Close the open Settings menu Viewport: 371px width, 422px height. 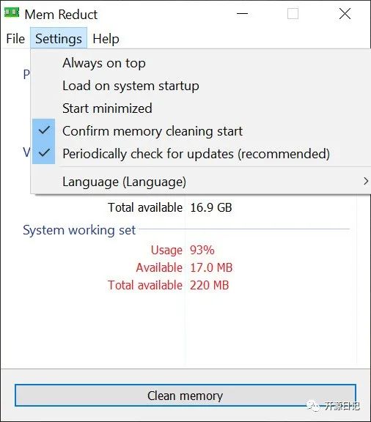pyautogui.click(x=59, y=39)
